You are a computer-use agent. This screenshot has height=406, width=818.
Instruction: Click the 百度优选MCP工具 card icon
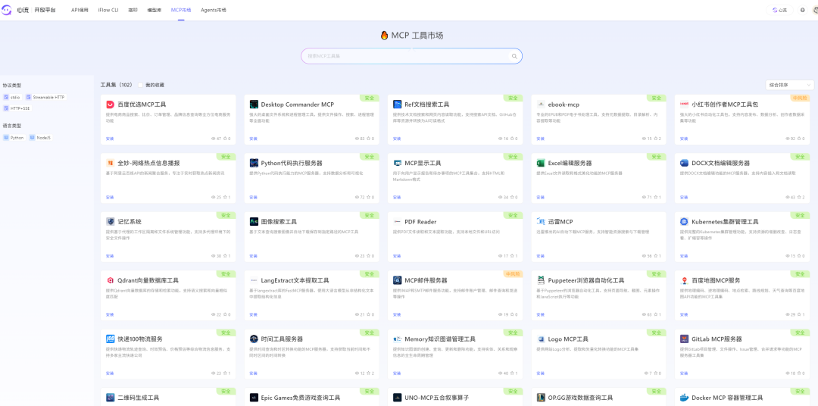click(110, 105)
